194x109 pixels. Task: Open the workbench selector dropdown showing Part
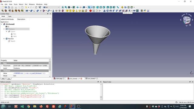click(x=51, y=7)
